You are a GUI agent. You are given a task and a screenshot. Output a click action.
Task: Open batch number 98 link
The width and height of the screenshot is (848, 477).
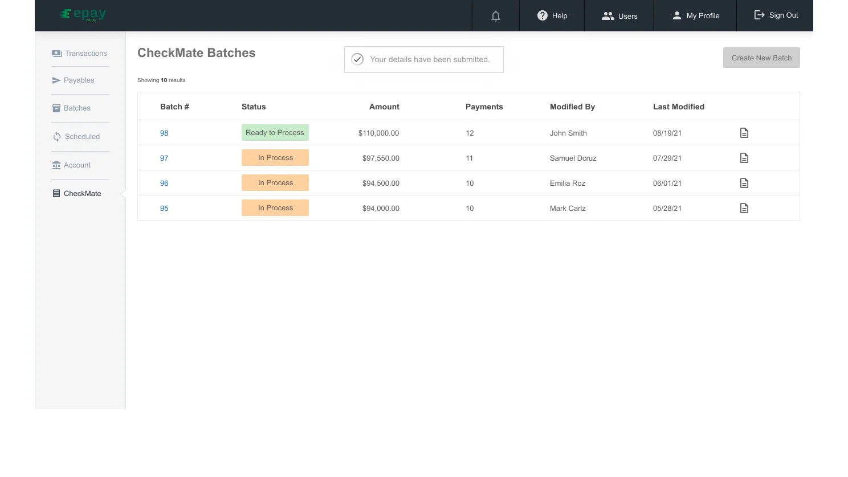point(164,133)
